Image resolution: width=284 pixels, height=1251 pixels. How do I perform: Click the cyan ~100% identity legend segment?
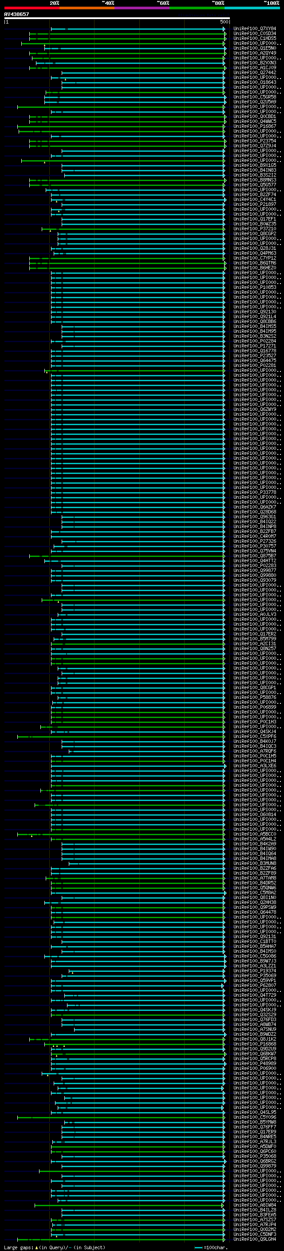[x=252, y=8]
